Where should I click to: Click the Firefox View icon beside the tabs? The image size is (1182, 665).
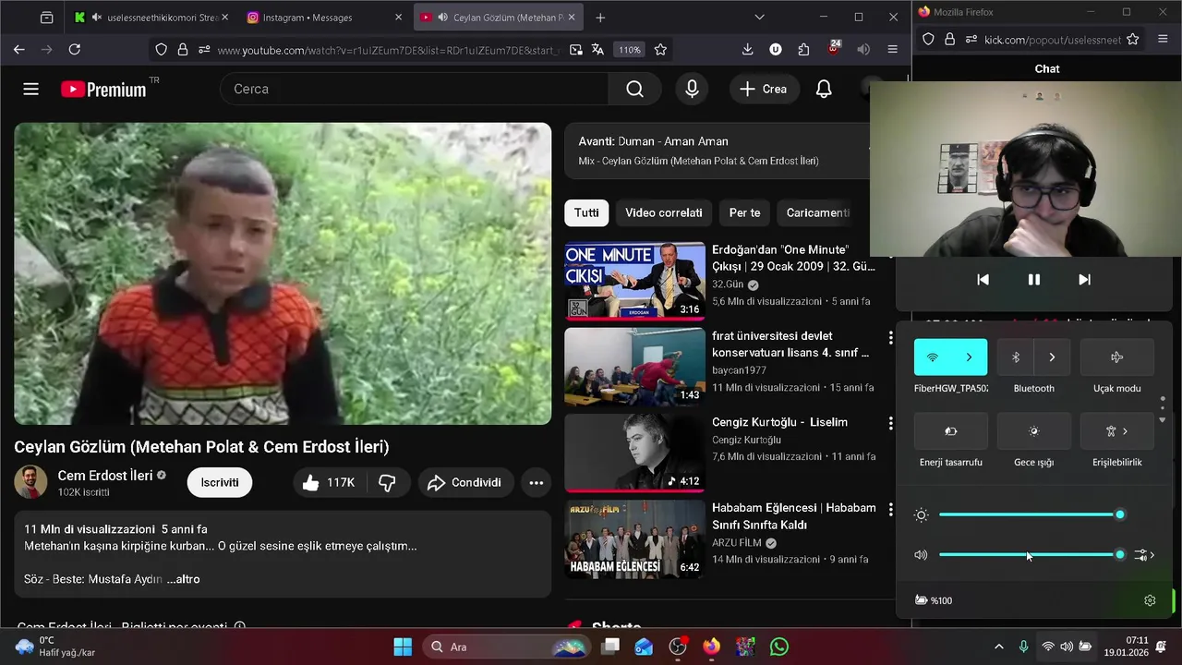point(47,18)
